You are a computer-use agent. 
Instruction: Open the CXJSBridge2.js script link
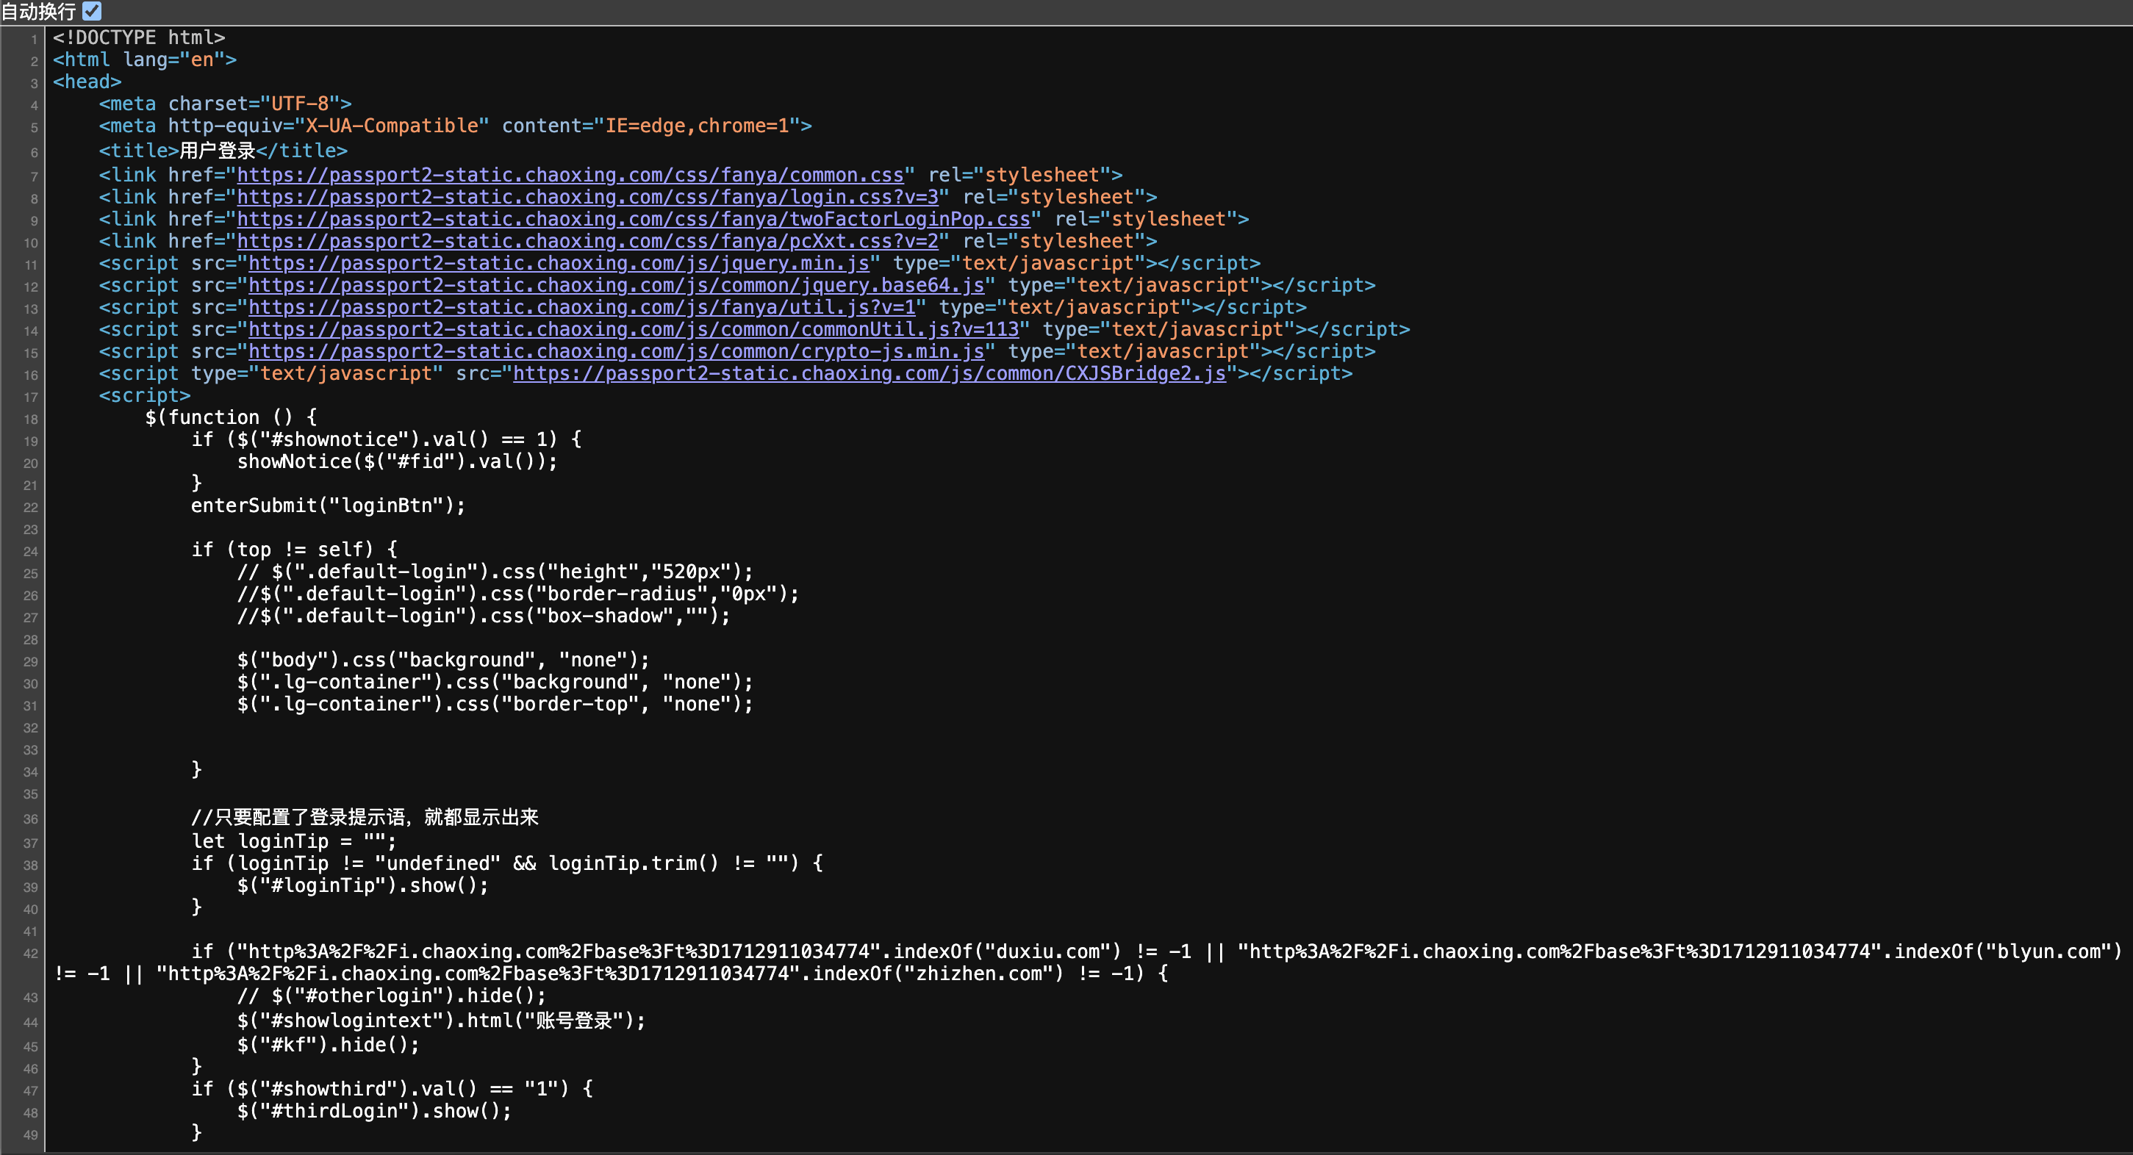click(870, 373)
